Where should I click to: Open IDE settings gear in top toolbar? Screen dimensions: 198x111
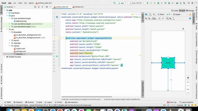pos(192,3)
